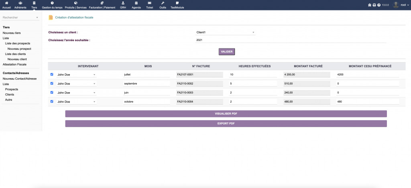
Task: Click the VISUALISER PDF button
Action: [x=226, y=114]
